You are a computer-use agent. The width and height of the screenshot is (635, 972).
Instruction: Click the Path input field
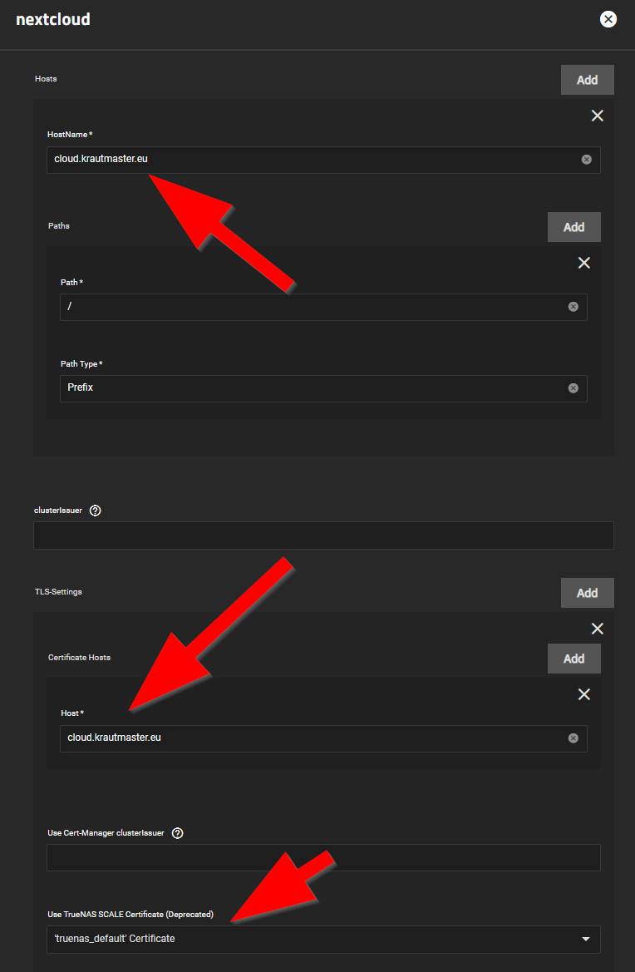tap(323, 307)
